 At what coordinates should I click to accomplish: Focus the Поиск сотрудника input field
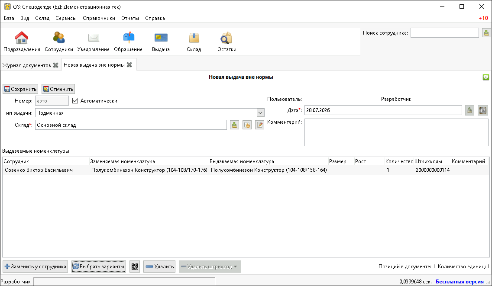445,32
